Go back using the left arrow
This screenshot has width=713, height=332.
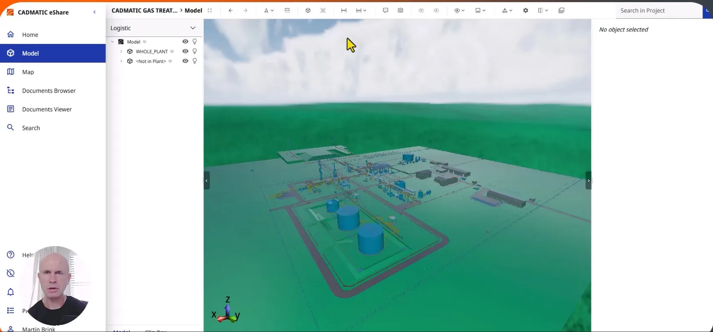click(x=231, y=11)
